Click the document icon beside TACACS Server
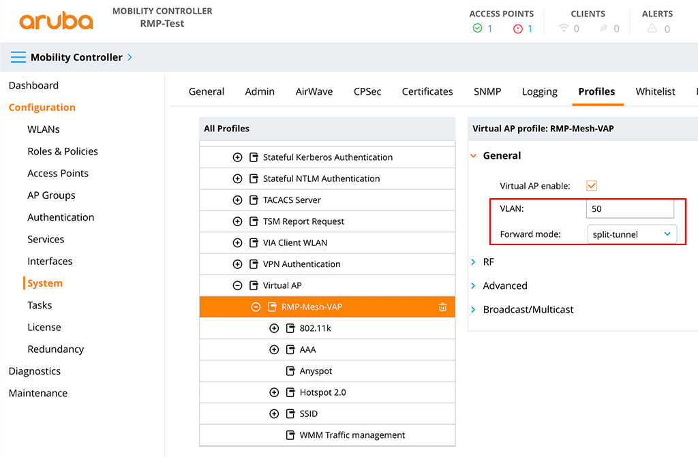This screenshot has width=698, height=457. tap(253, 200)
